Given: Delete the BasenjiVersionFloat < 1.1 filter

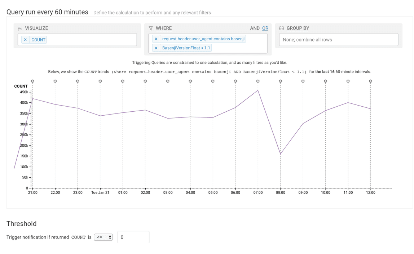Looking at the screenshot, I should pyautogui.click(x=156, y=48).
